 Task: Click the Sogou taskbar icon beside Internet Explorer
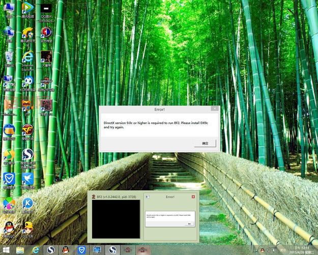point(51,250)
